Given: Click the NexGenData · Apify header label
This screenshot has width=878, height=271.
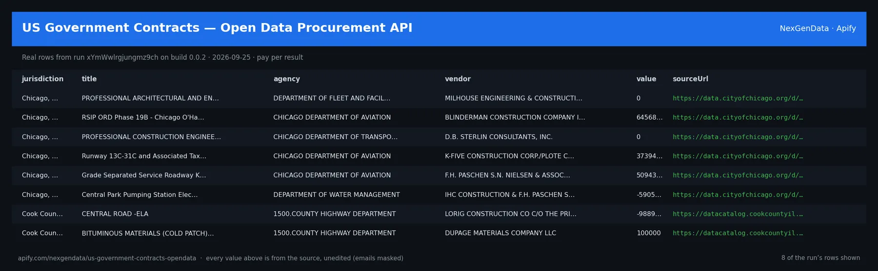Looking at the screenshot, I should pos(818,28).
